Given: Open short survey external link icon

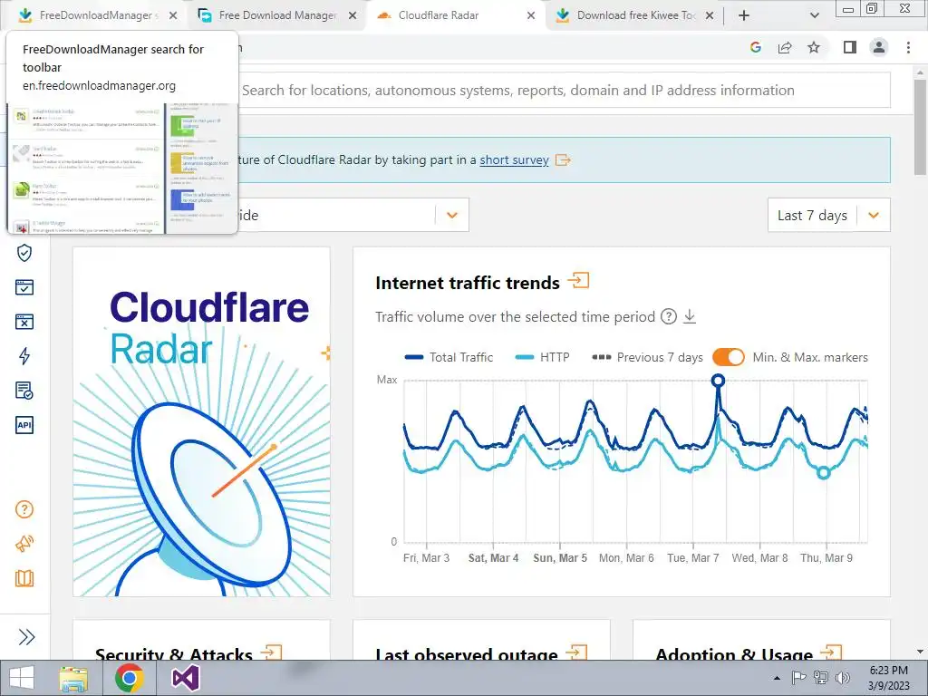Looking at the screenshot, I should (563, 159).
